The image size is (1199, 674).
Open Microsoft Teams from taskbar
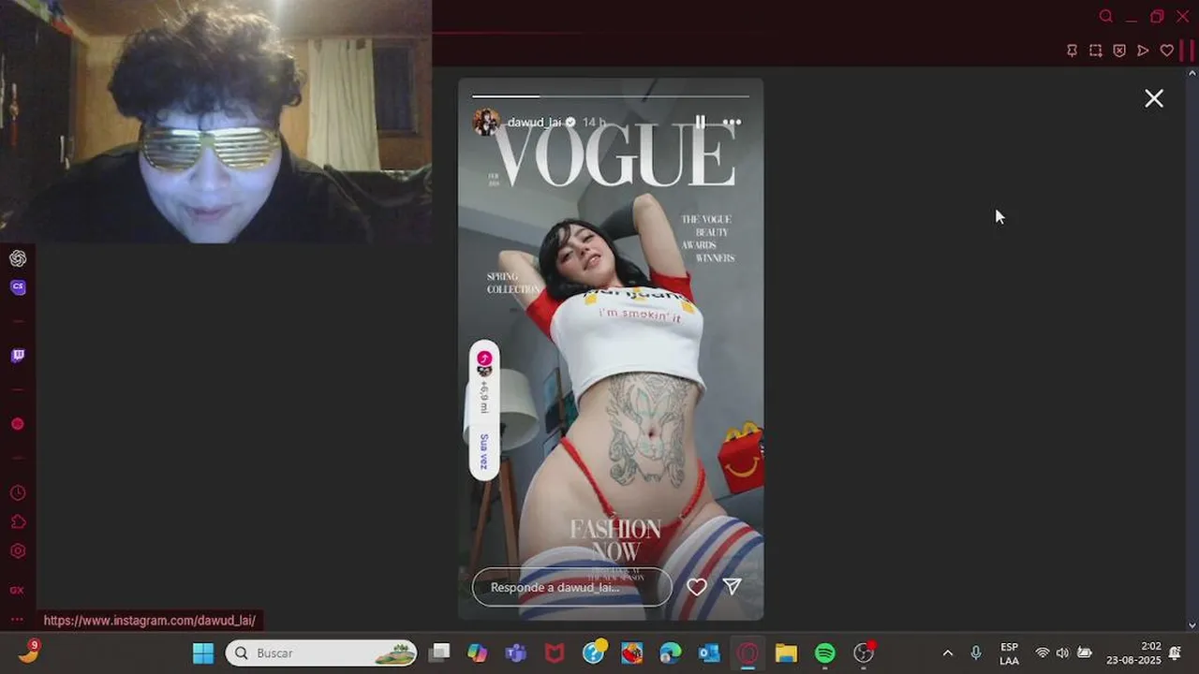tap(516, 653)
